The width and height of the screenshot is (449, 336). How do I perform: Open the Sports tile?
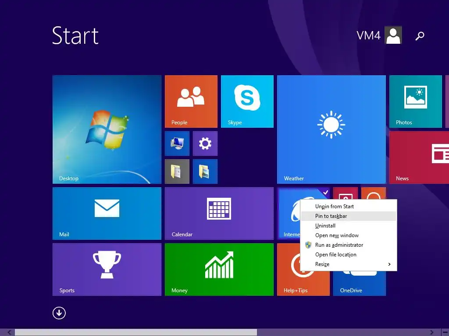107,269
